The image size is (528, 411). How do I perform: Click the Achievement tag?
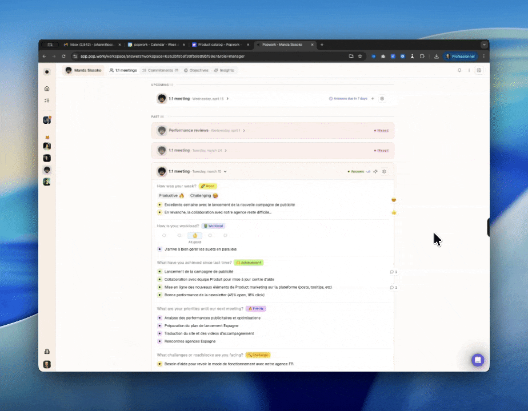tap(249, 263)
